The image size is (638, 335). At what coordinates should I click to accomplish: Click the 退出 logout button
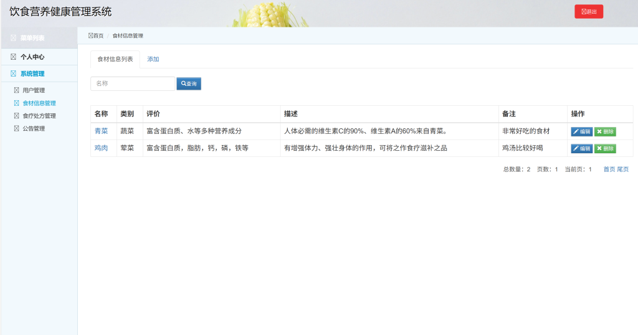(x=588, y=11)
